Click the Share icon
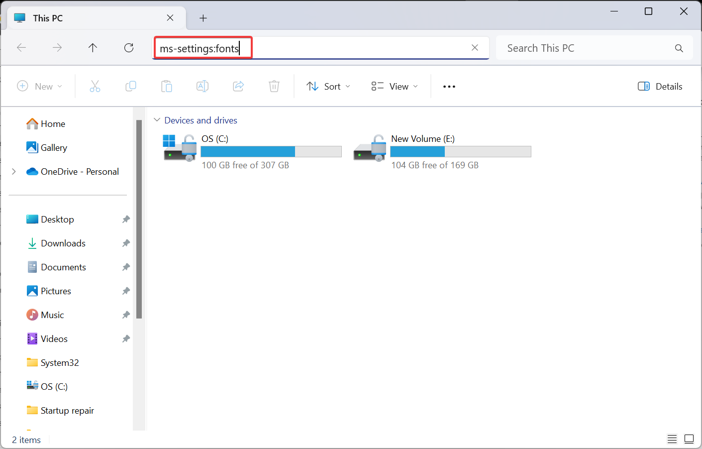 238,86
